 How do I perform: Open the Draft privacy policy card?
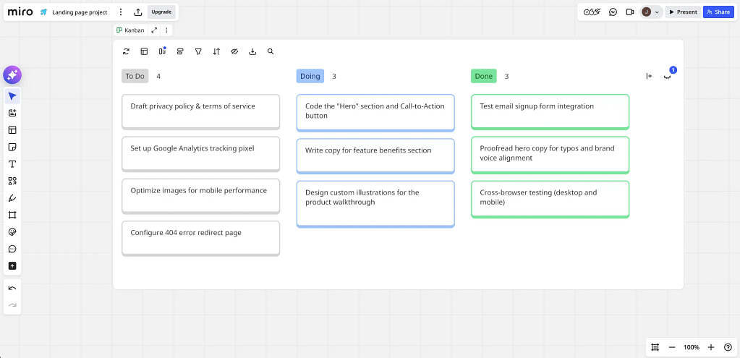(x=200, y=112)
